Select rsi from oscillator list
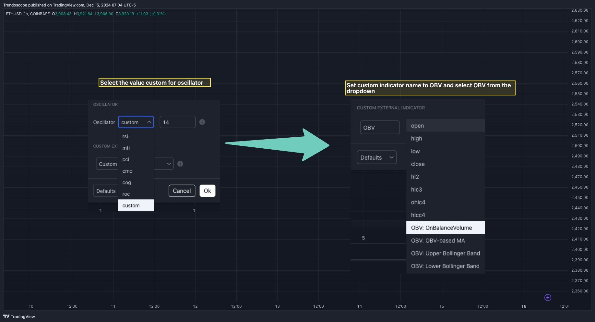Screen dimensions: 595x322 click(136, 136)
